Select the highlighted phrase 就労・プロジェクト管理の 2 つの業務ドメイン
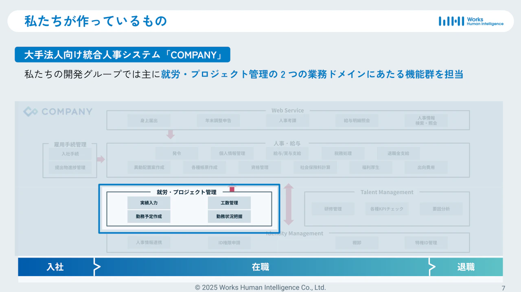 [258, 74]
